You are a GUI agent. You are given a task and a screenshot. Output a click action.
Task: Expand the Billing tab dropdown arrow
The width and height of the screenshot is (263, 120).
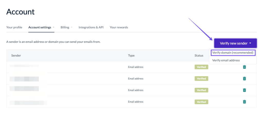72,27
